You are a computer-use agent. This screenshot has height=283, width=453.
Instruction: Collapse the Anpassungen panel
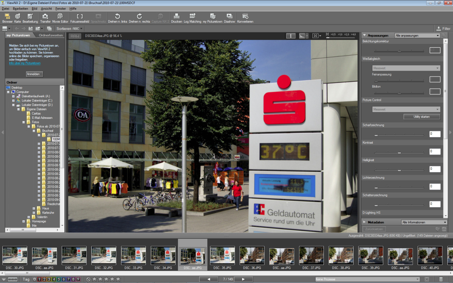(x=364, y=35)
